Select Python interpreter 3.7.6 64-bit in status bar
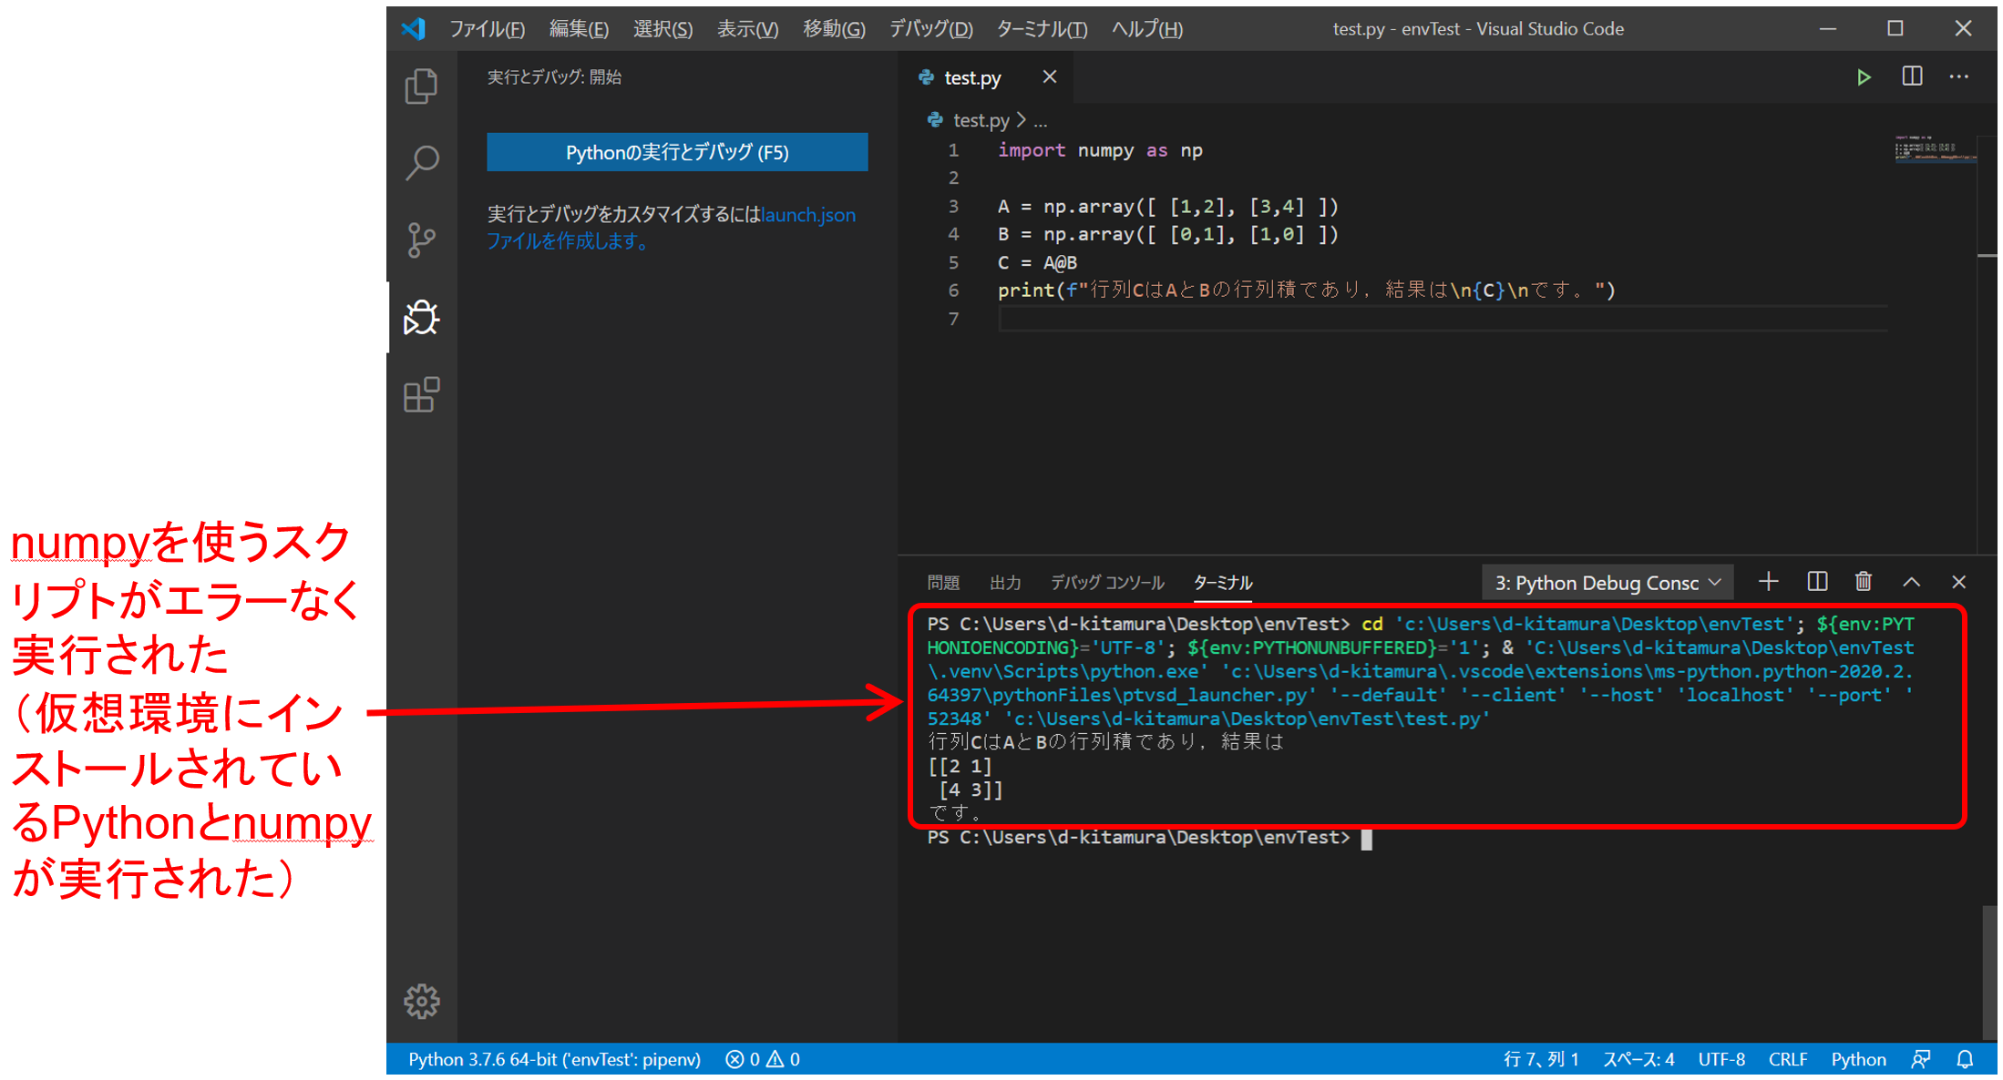This screenshot has width=2003, height=1080. tap(554, 1059)
